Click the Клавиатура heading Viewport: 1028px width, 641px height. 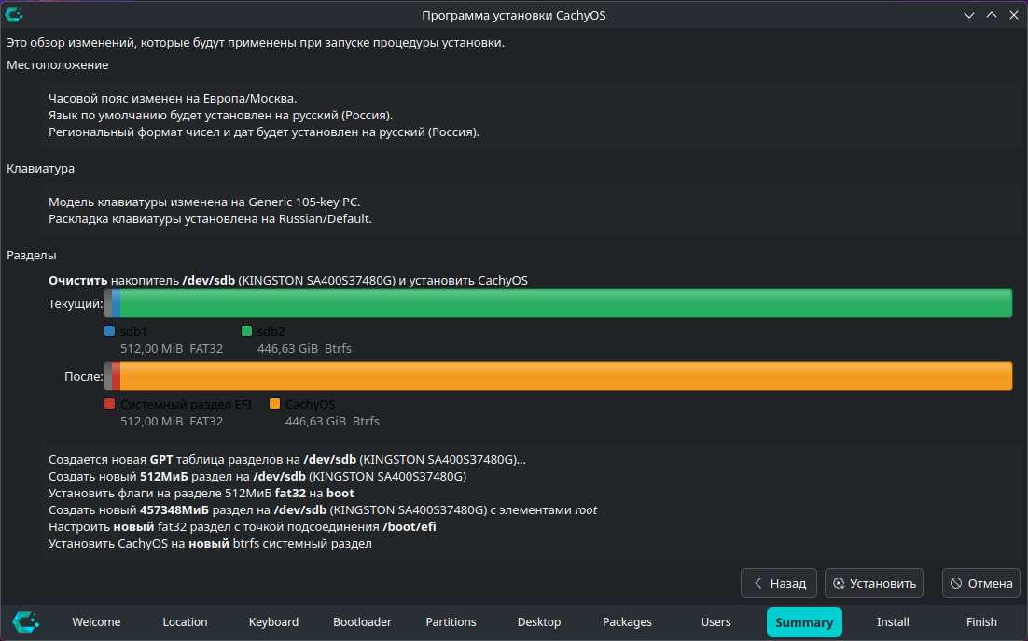pos(41,169)
